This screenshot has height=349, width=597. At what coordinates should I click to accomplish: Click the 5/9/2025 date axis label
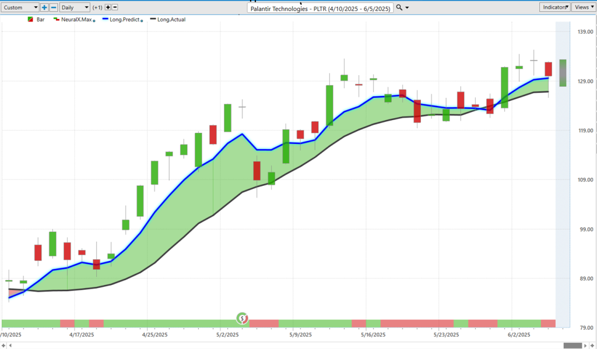click(300, 334)
